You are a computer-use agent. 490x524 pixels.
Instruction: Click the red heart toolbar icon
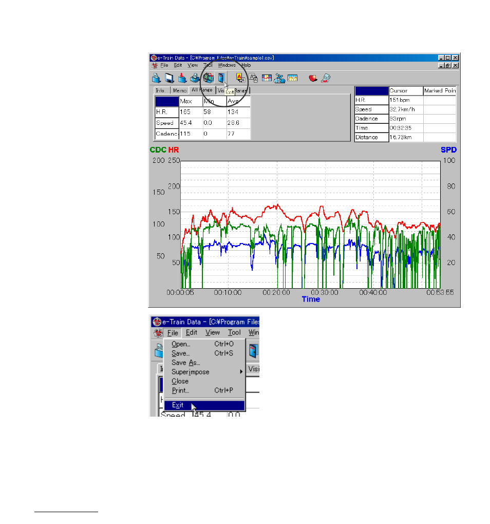[x=313, y=78]
